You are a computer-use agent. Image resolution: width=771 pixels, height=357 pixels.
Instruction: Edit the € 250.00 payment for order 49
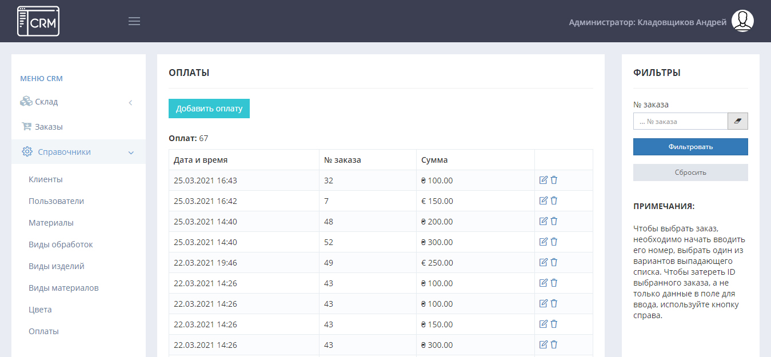click(x=544, y=262)
